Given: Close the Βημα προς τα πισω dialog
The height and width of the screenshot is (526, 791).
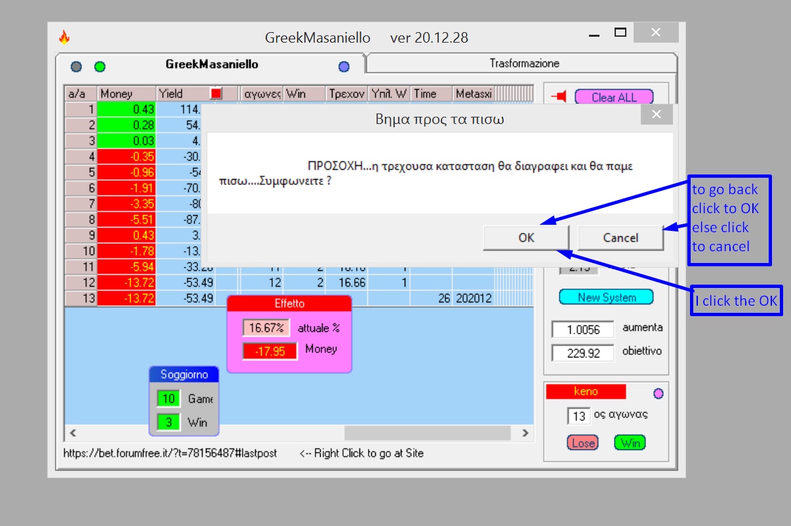Looking at the screenshot, I should pyautogui.click(x=657, y=115).
